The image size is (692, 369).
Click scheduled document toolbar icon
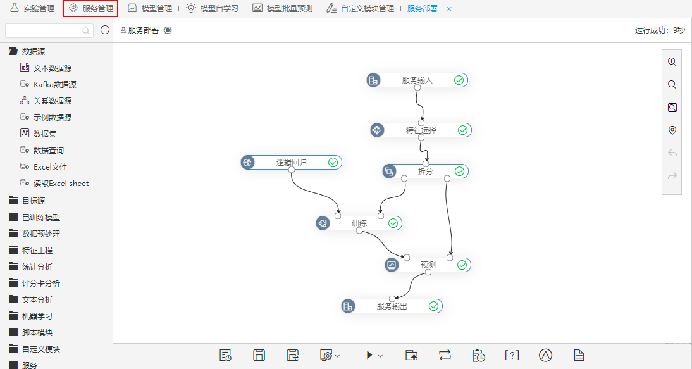[226, 355]
